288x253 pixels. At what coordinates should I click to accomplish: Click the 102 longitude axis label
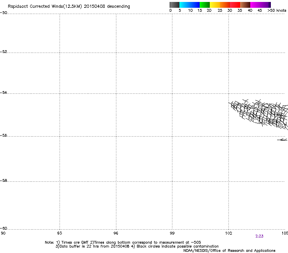coord(228,233)
